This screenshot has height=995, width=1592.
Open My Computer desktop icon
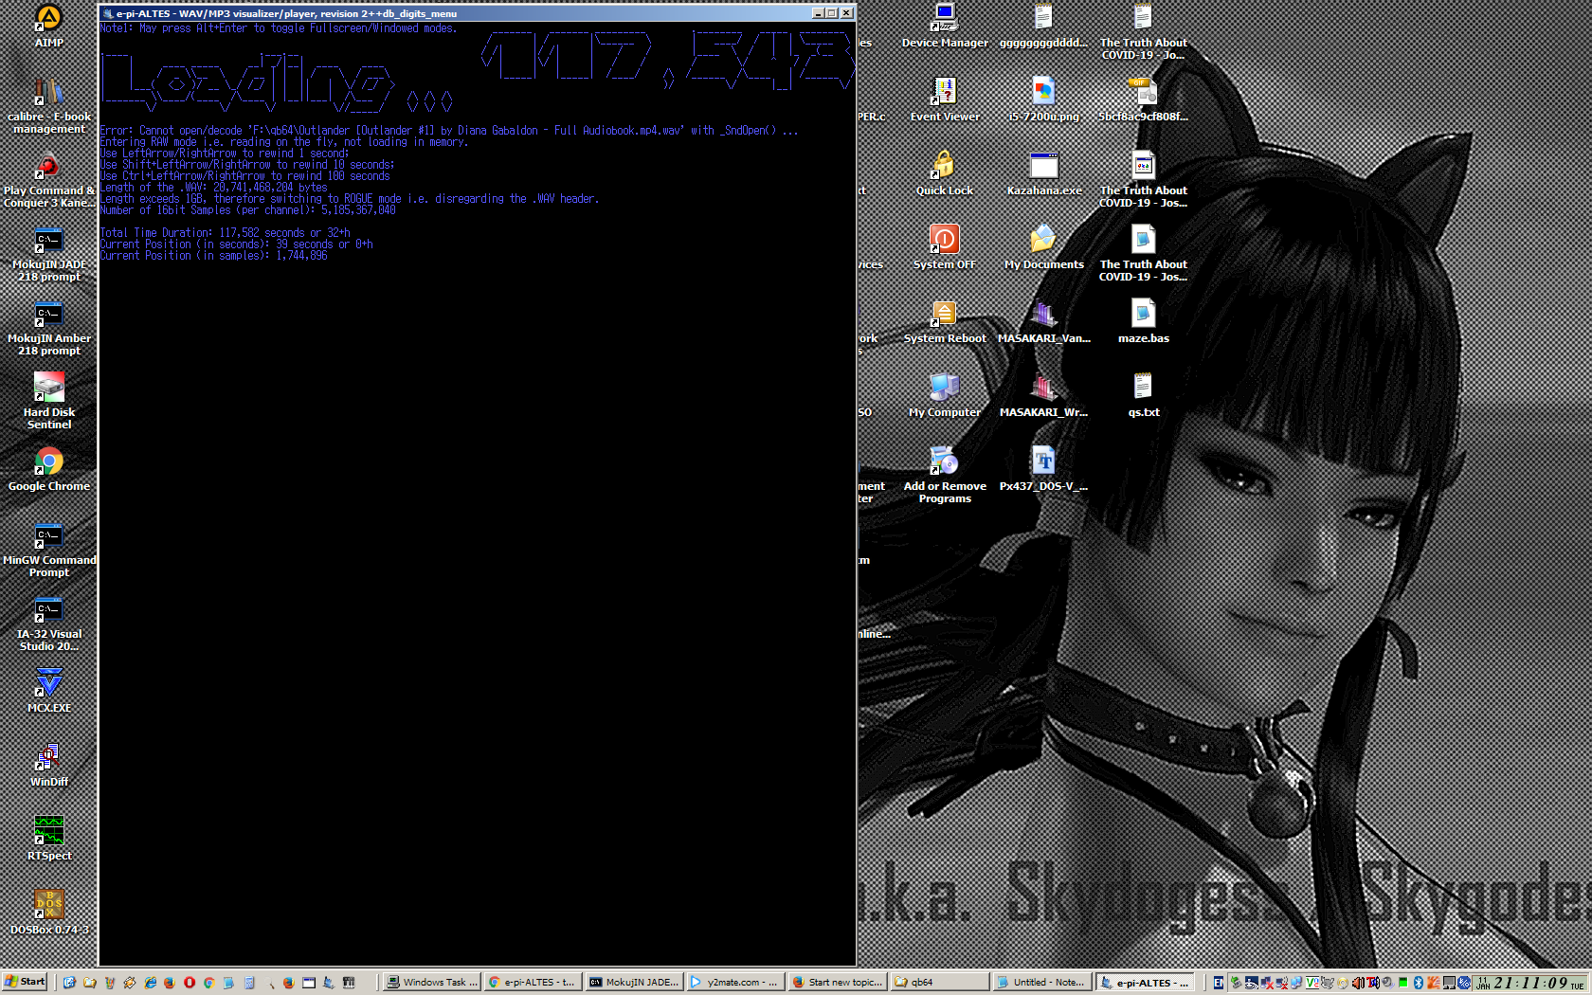945,394
